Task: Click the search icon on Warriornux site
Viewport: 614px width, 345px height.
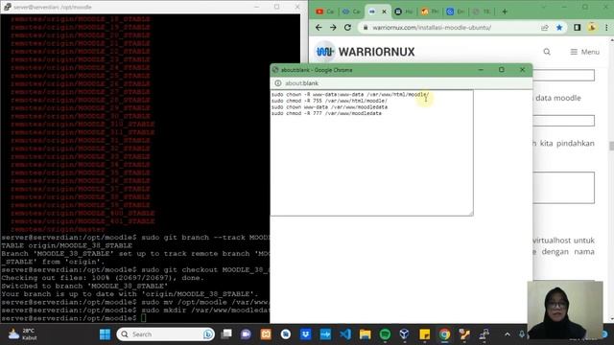Action: click(547, 52)
